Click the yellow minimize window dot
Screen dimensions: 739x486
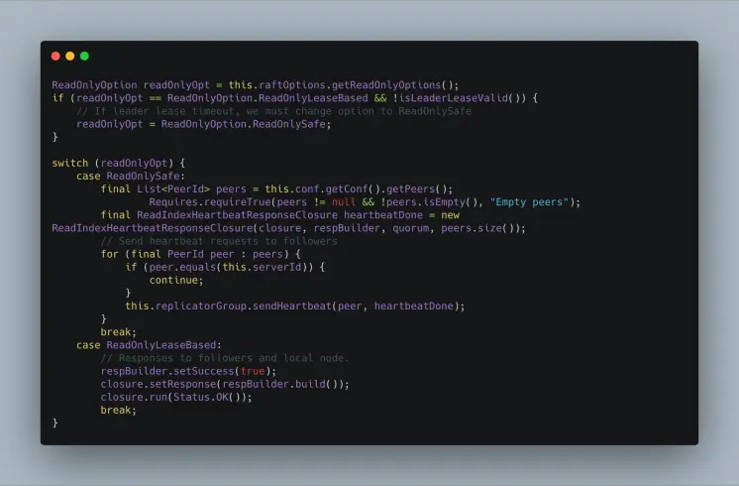point(70,57)
